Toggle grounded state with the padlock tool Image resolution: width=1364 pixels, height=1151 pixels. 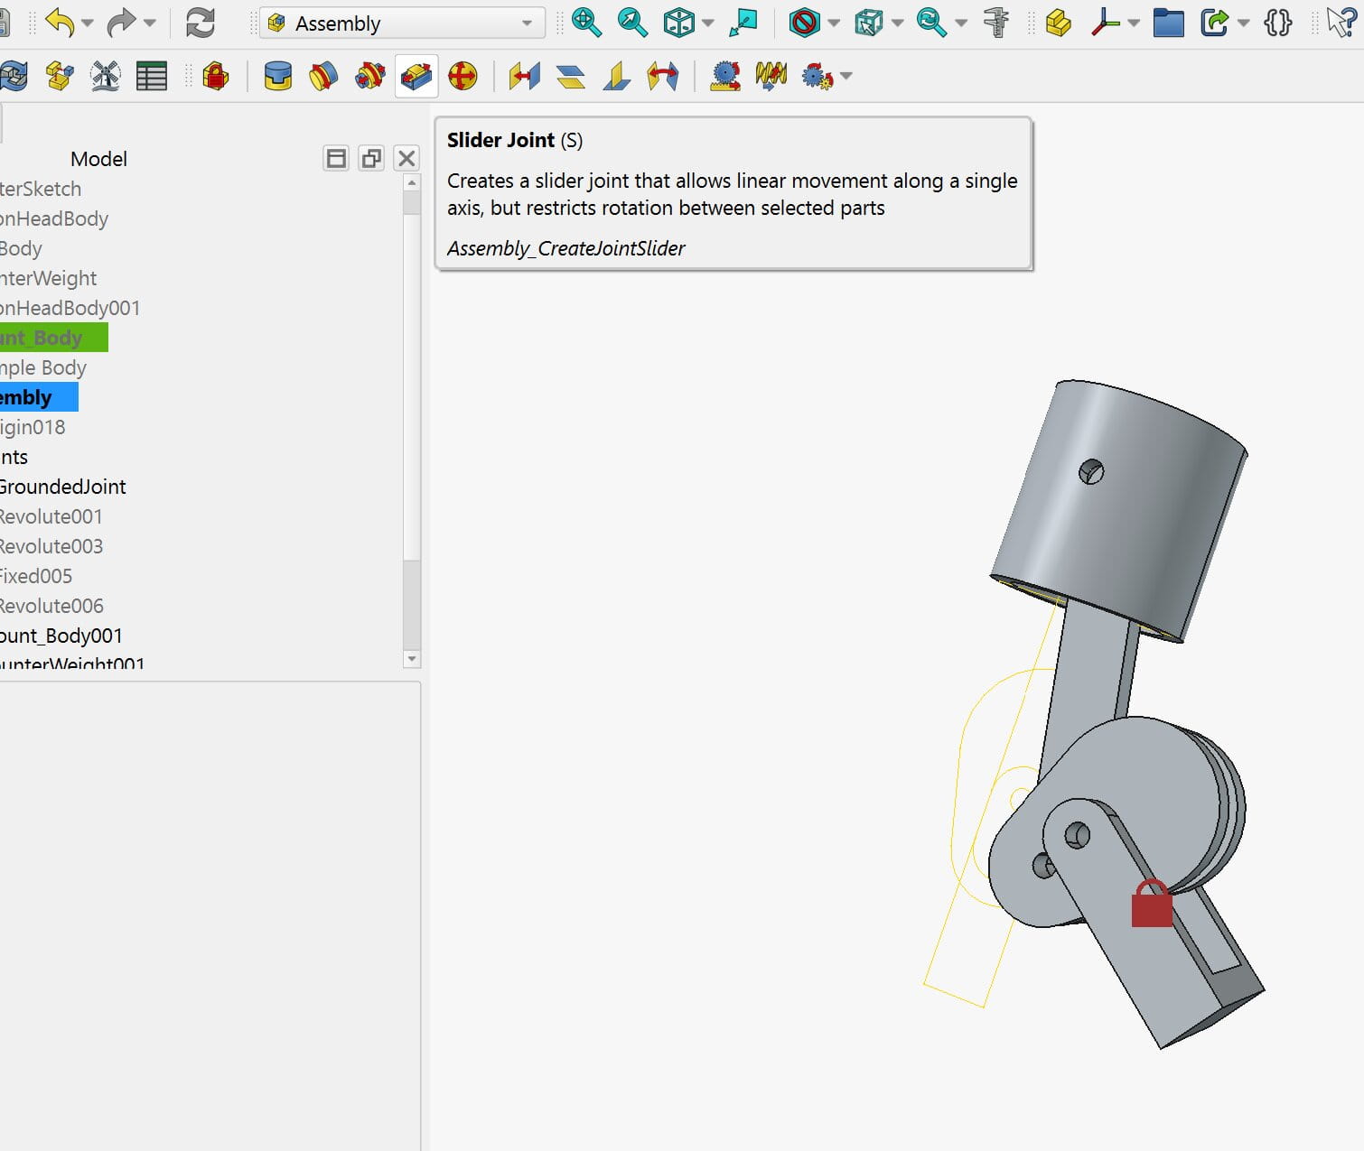pos(216,77)
